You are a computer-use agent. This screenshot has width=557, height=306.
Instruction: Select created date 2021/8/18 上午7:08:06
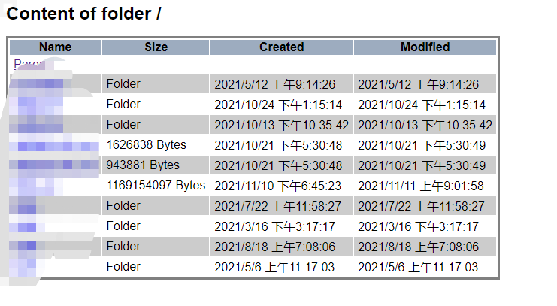click(274, 247)
